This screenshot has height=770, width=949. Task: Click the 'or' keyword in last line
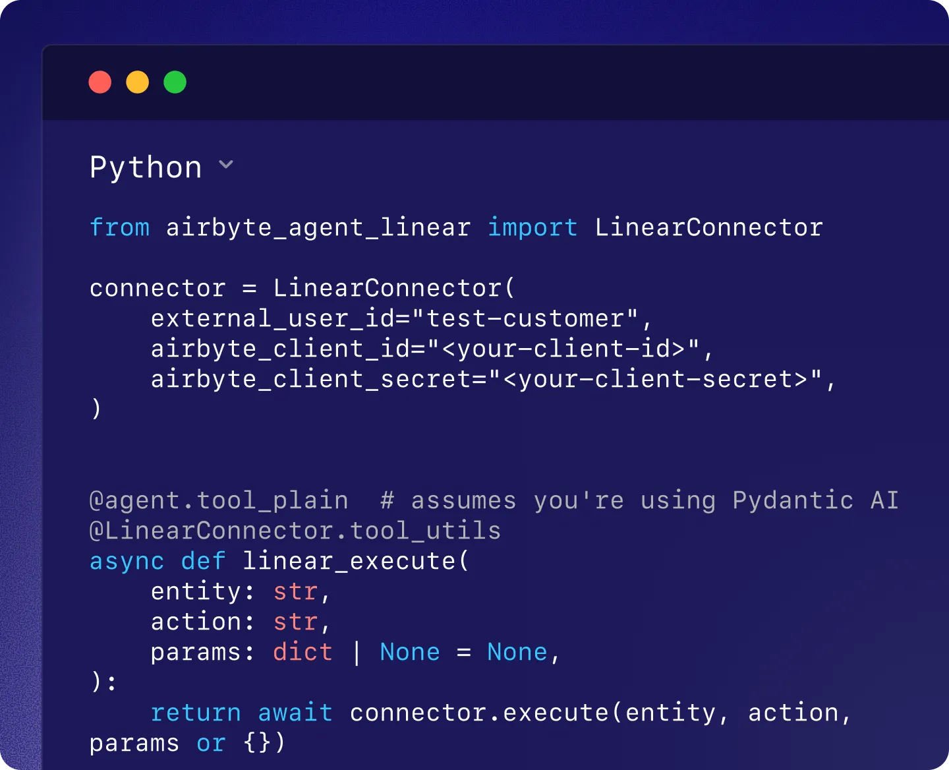point(211,743)
